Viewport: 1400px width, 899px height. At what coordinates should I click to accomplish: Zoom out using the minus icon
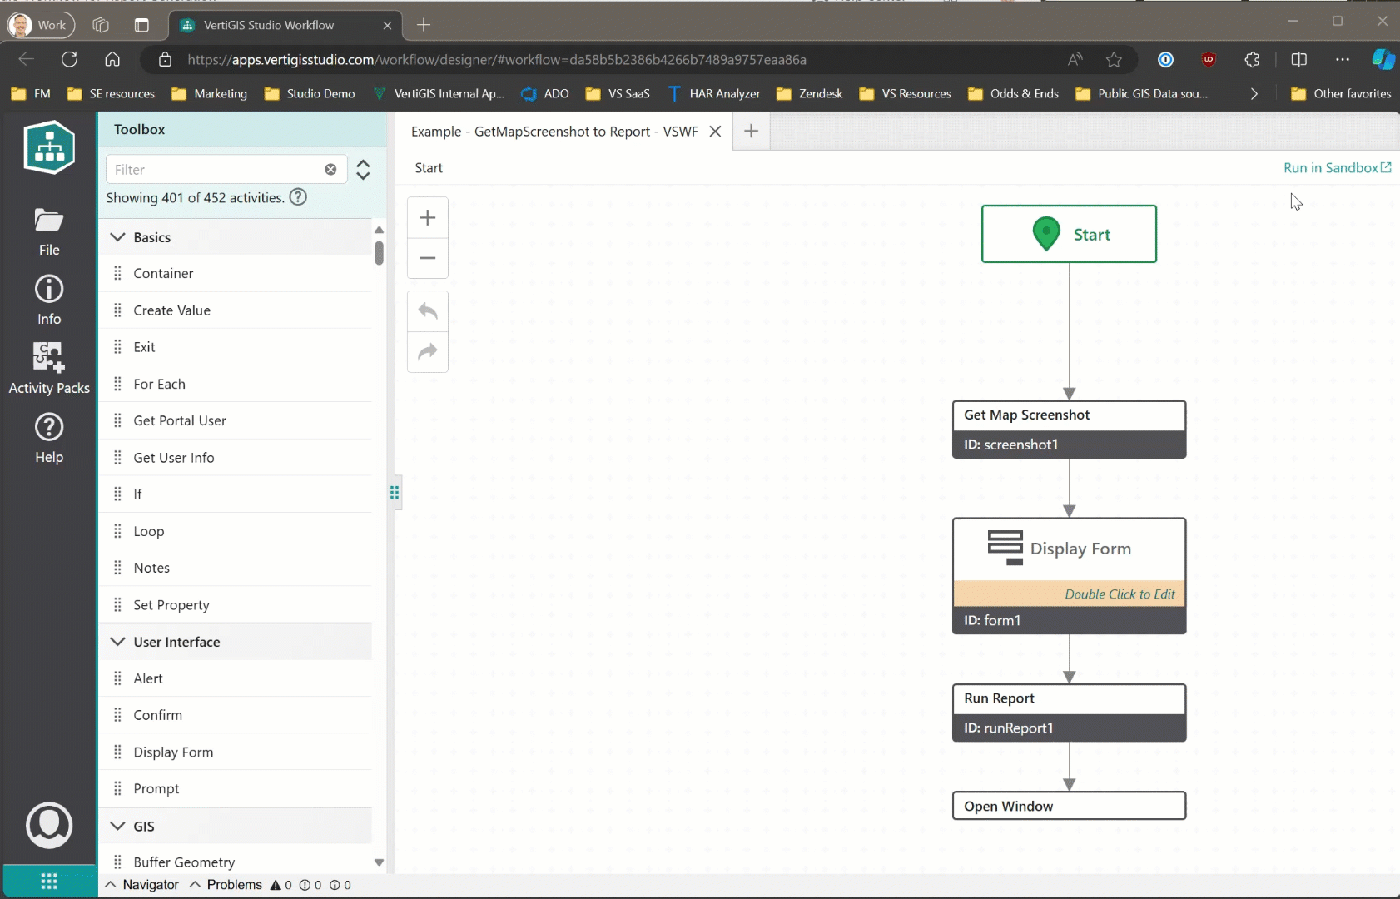tap(427, 258)
